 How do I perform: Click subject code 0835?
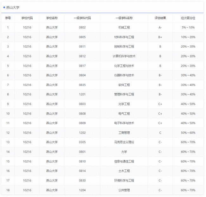[82, 85]
